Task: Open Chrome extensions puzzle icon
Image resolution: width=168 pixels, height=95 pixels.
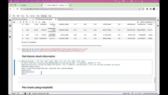Action: coord(147,9)
